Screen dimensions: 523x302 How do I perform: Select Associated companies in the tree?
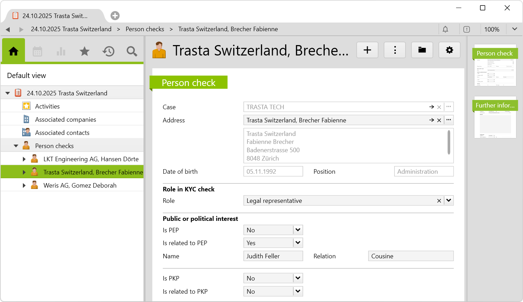pyautogui.click(x=66, y=120)
